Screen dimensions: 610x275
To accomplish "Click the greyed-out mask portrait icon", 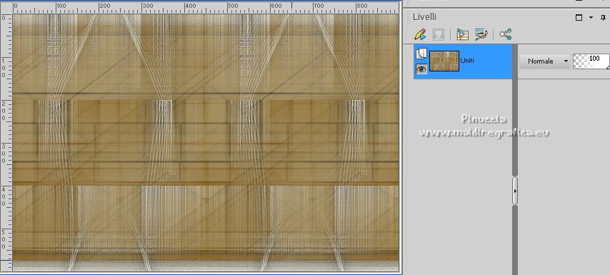I will (x=439, y=34).
